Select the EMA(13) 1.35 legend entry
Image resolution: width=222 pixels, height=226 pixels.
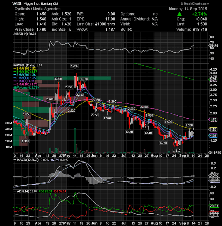[25, 78]
